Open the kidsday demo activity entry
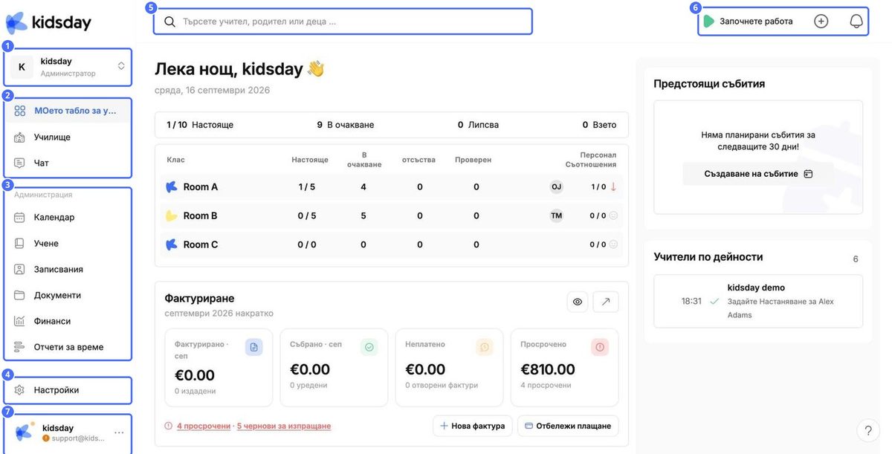892x454 pixels. pos(758,301)
